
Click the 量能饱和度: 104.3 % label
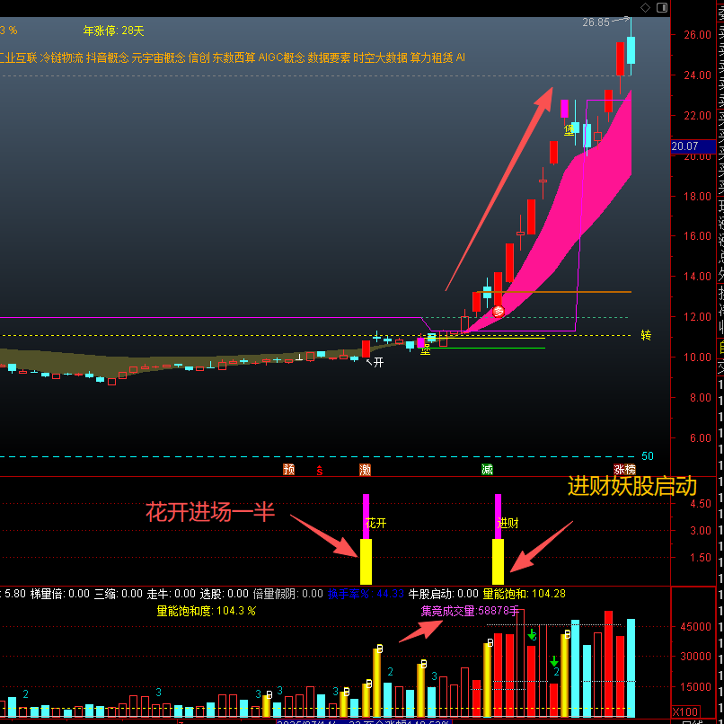(x=207, y=612)
